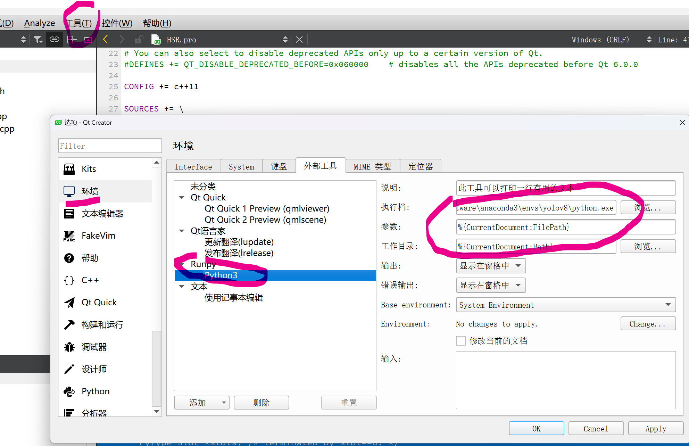
Task: Switch to the System tab
Action: (x=241, y=167)
